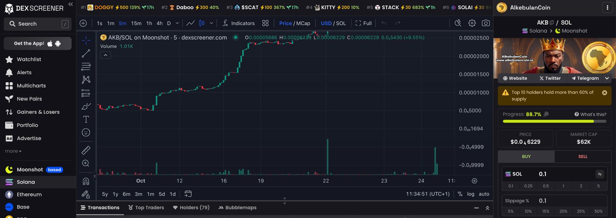
Task: Select the 1m timeframe in top toolbar
Action: 111,23
